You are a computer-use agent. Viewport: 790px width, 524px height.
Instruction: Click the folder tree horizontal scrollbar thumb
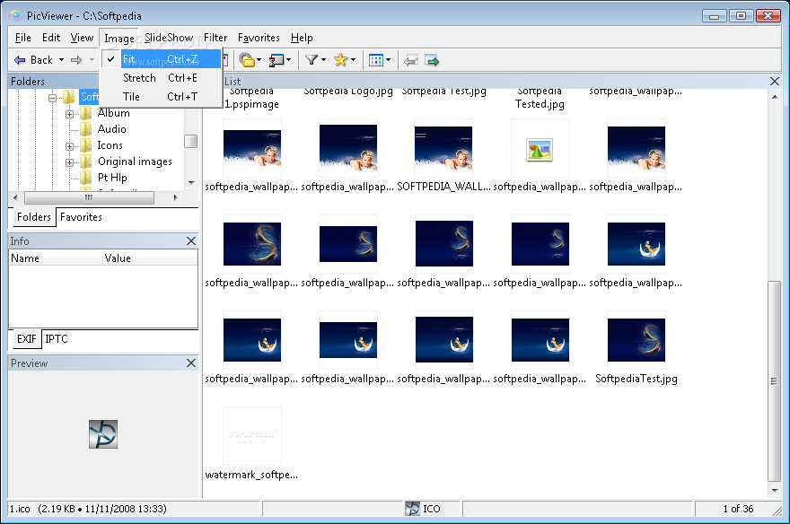pos(89,197)
